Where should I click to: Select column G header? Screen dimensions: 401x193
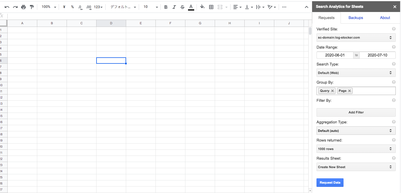[200, 23]
